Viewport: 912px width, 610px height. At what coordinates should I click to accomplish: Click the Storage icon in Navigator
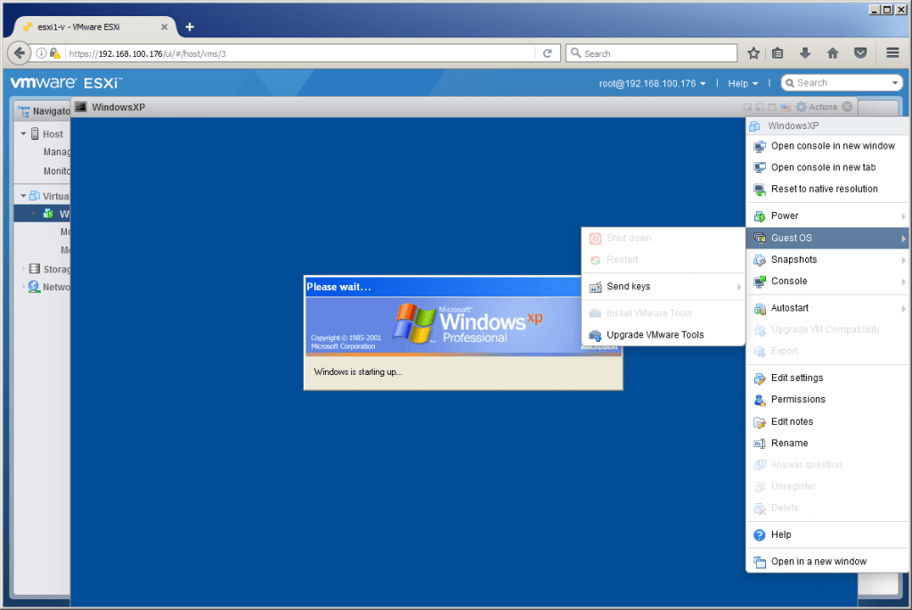coord(35,269)
